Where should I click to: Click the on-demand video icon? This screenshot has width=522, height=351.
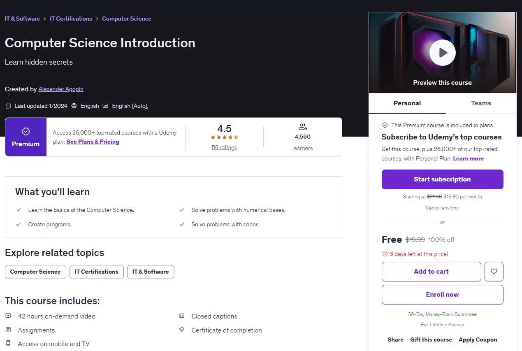click(x=8, y=316)
